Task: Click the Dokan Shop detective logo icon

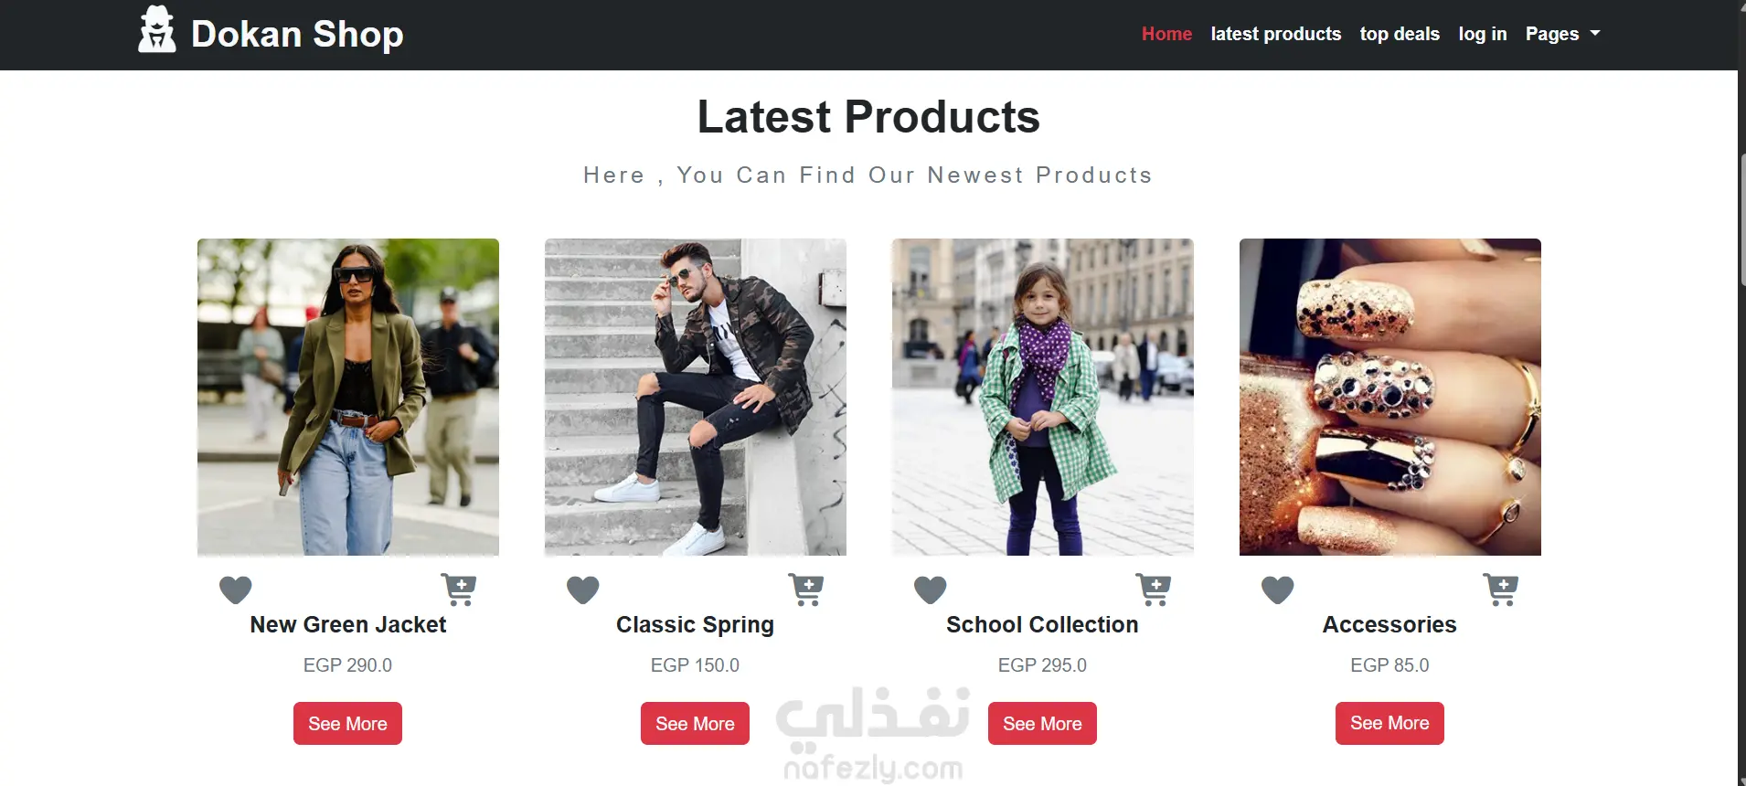Action: click(156, 29)
